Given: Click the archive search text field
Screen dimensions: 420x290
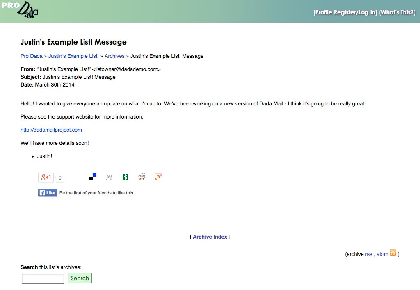Looking at the screenshot, I should (x=43, y=279).
